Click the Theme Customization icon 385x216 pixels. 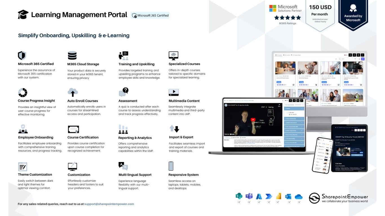[23, 166]
